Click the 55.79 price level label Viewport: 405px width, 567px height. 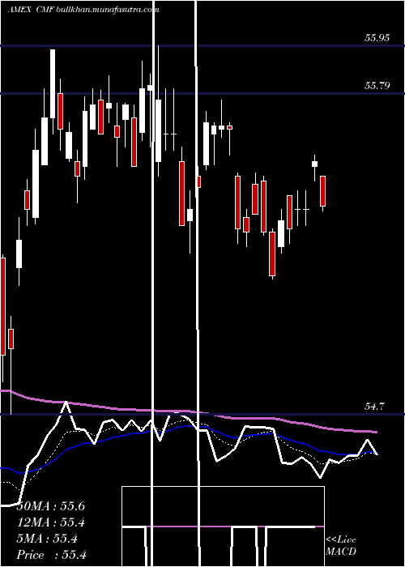377,86
